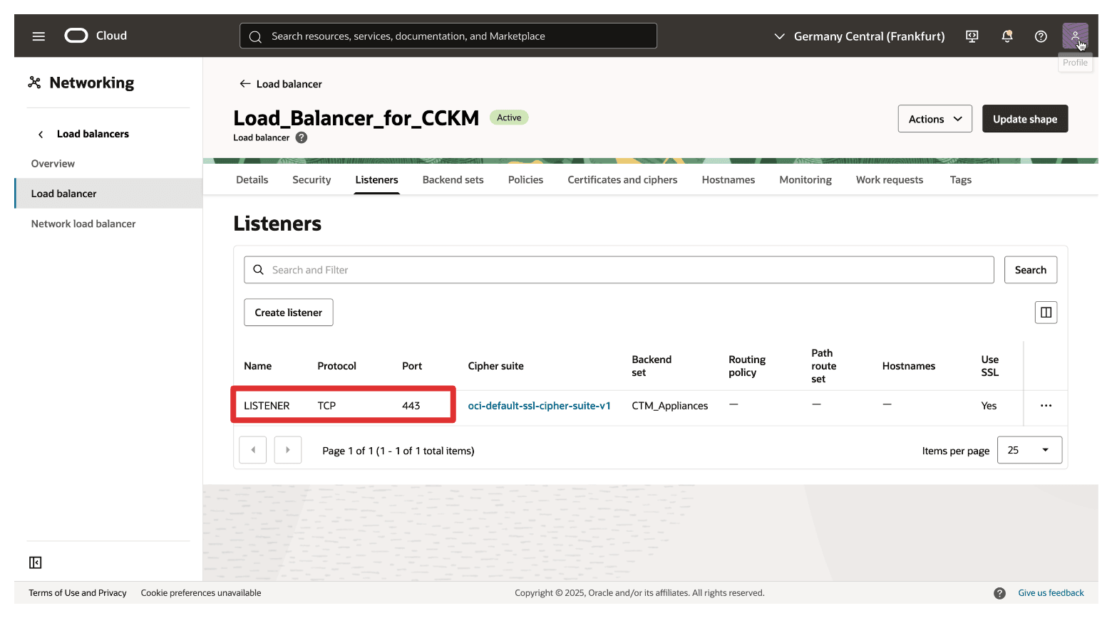The image size is (1112, 618).
Task: Click the Create listener button
Action: 289,313
